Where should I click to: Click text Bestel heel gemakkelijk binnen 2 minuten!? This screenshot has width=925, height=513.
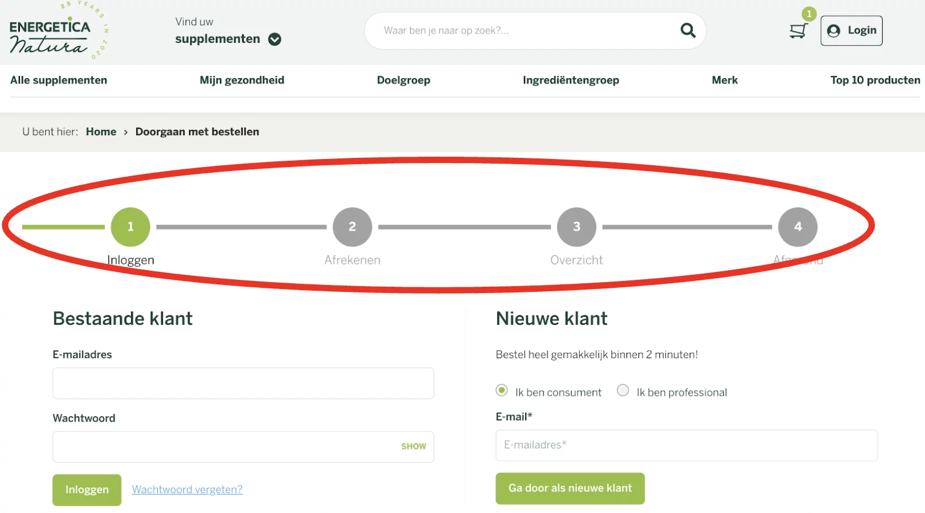(597, 355)
